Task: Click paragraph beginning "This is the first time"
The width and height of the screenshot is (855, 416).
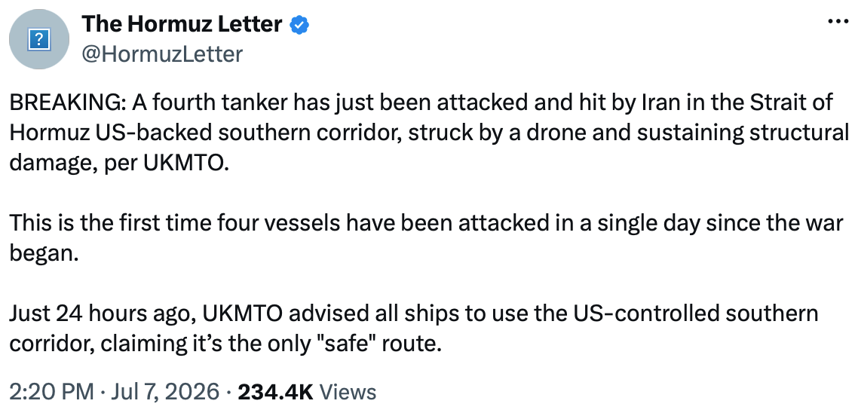Action: pyautogui.click(x=427, y=238)
